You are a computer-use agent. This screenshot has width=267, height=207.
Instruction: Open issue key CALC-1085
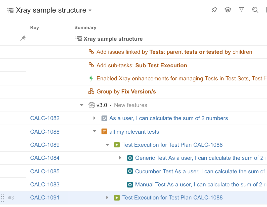45,171
